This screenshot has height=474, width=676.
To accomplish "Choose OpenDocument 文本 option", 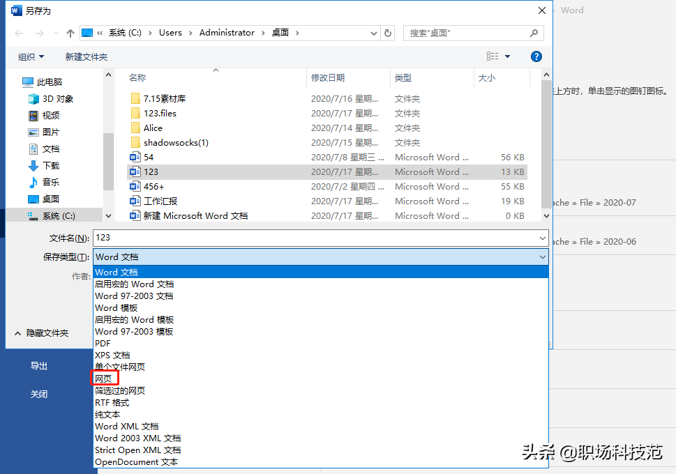I will [321, 462].
